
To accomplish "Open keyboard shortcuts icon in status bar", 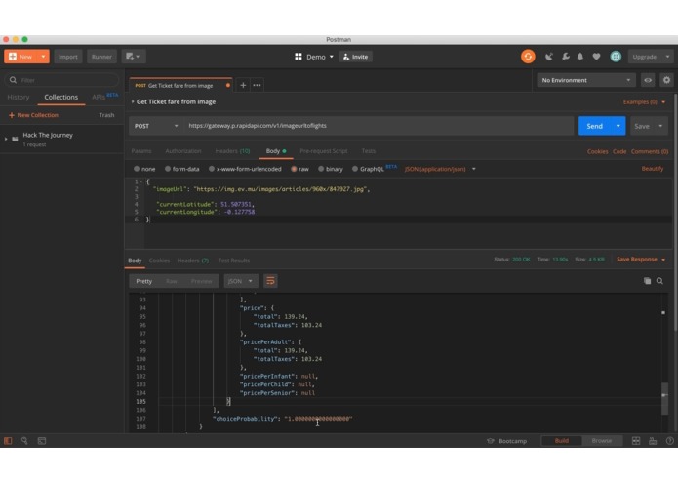I will [x=653, y=440].
